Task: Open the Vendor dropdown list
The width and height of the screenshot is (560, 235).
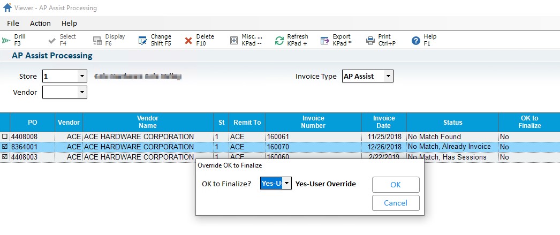Action: pyautogui.click(x=82, y=93)
